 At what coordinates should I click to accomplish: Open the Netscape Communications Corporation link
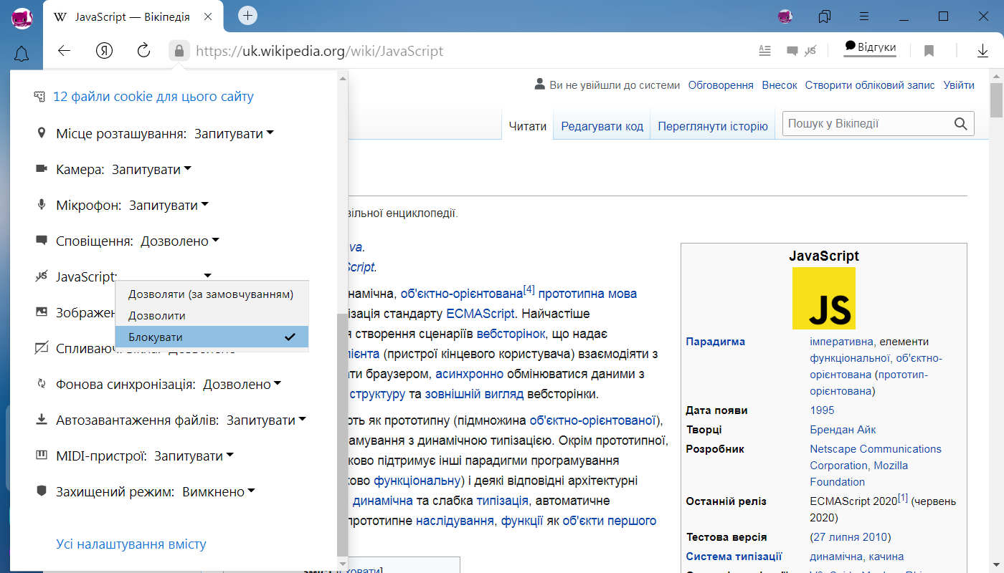tap(876, 457)
